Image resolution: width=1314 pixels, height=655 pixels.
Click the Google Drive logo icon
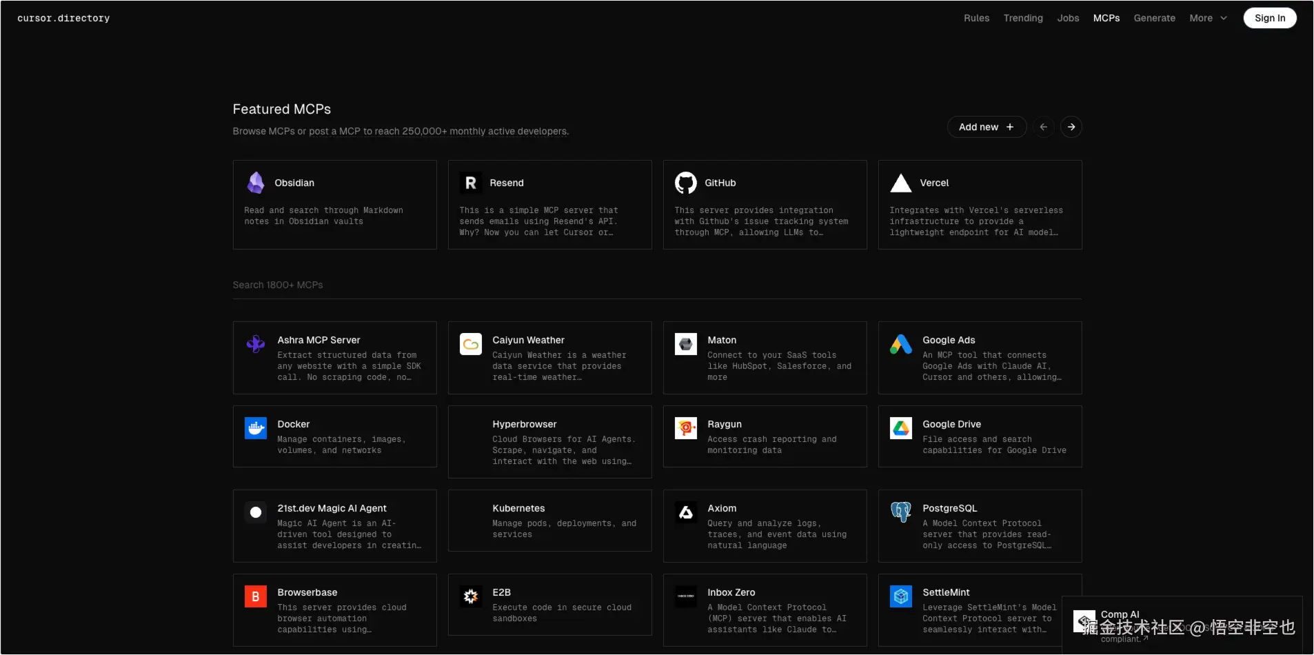pyautogui.click(x=901, y=428)
